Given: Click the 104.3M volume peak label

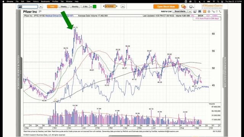Looking at the screenshot, I should coord(75,105).
